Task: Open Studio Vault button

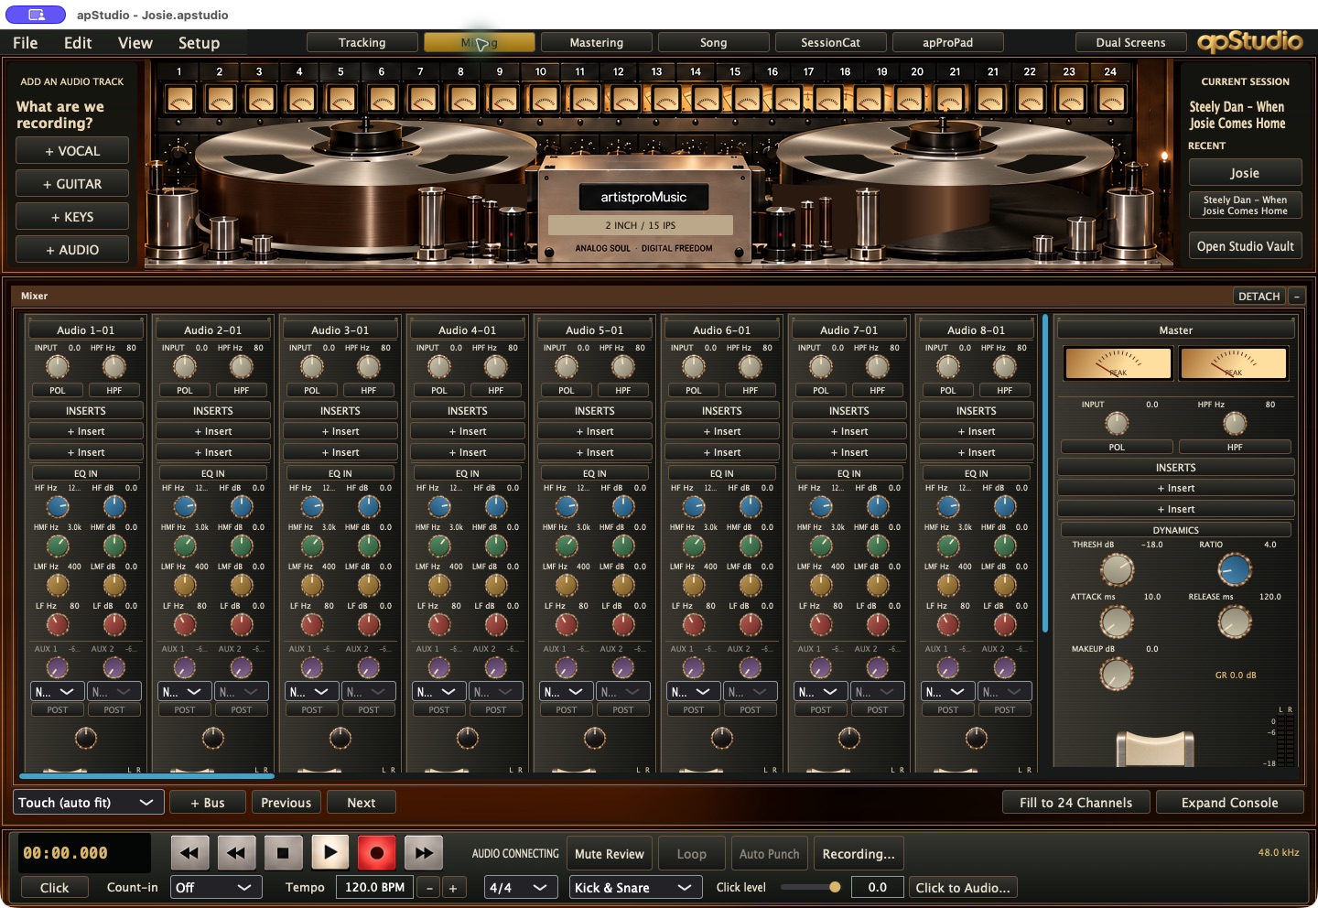Action: click(x=1245, y=246)
